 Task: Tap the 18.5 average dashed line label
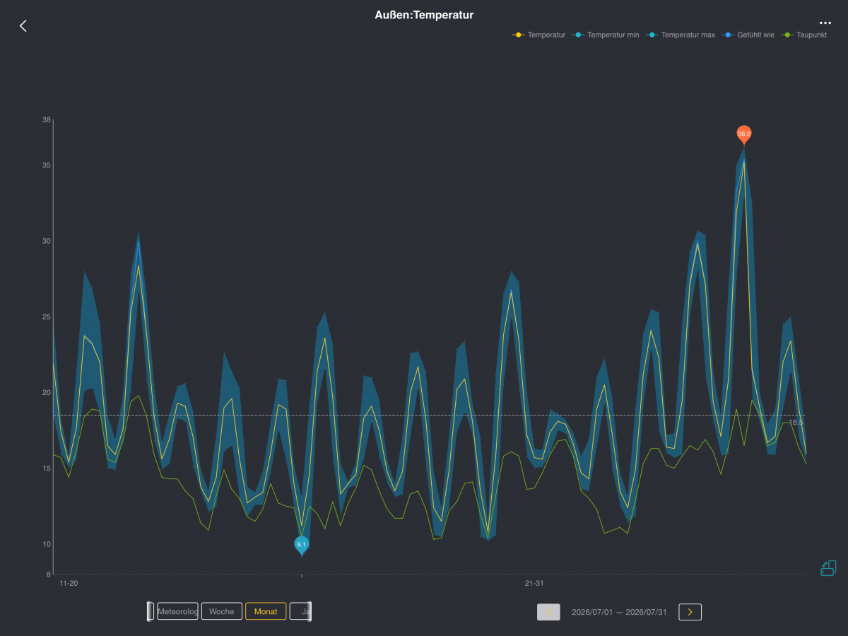coord(796,422)
